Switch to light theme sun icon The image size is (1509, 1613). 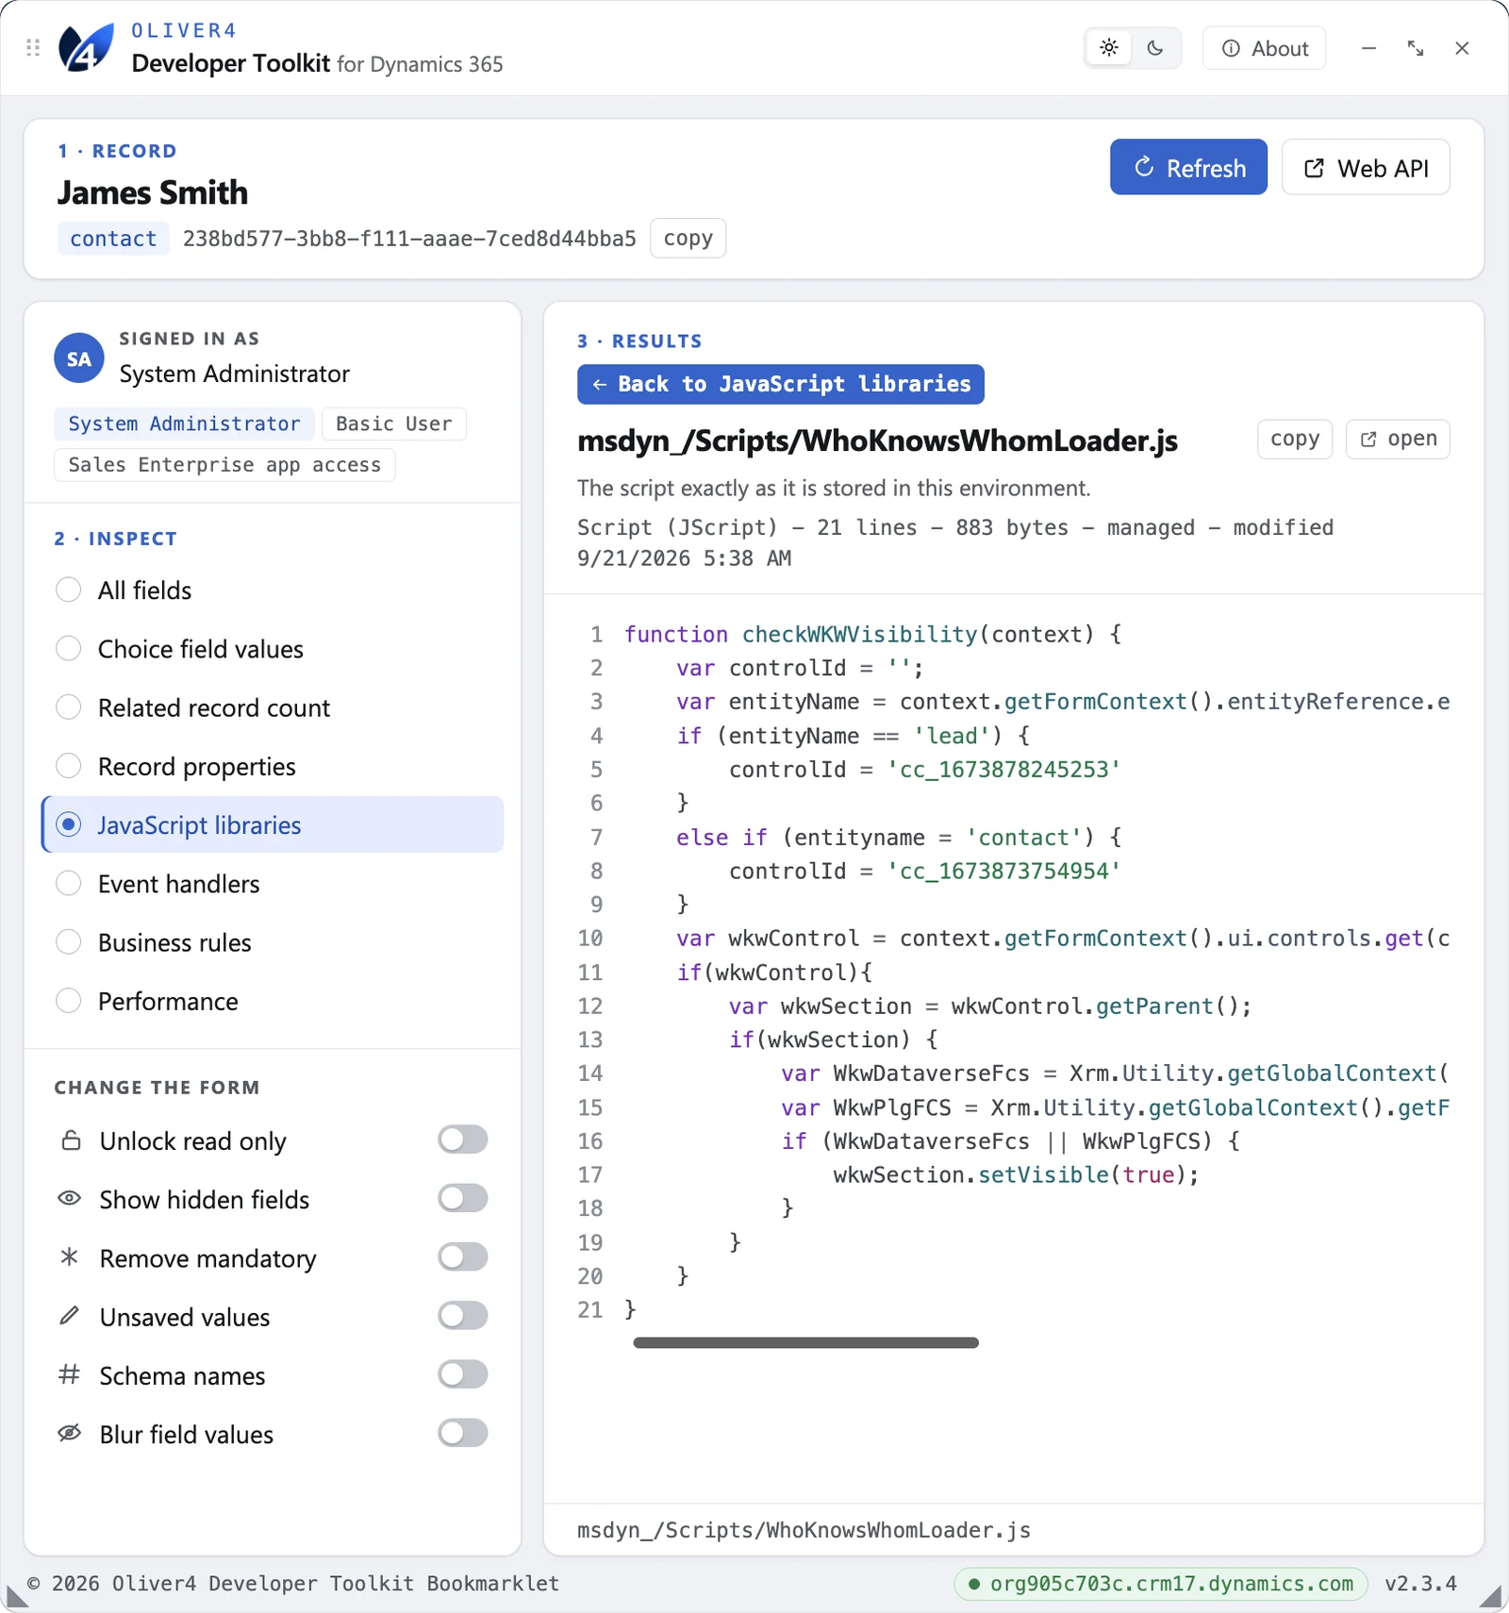coord(1109,48)
